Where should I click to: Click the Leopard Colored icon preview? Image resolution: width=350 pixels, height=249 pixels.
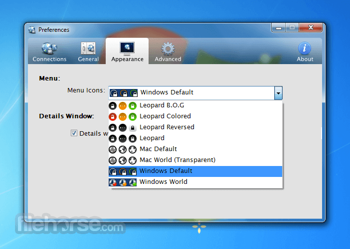pos(123,117)
